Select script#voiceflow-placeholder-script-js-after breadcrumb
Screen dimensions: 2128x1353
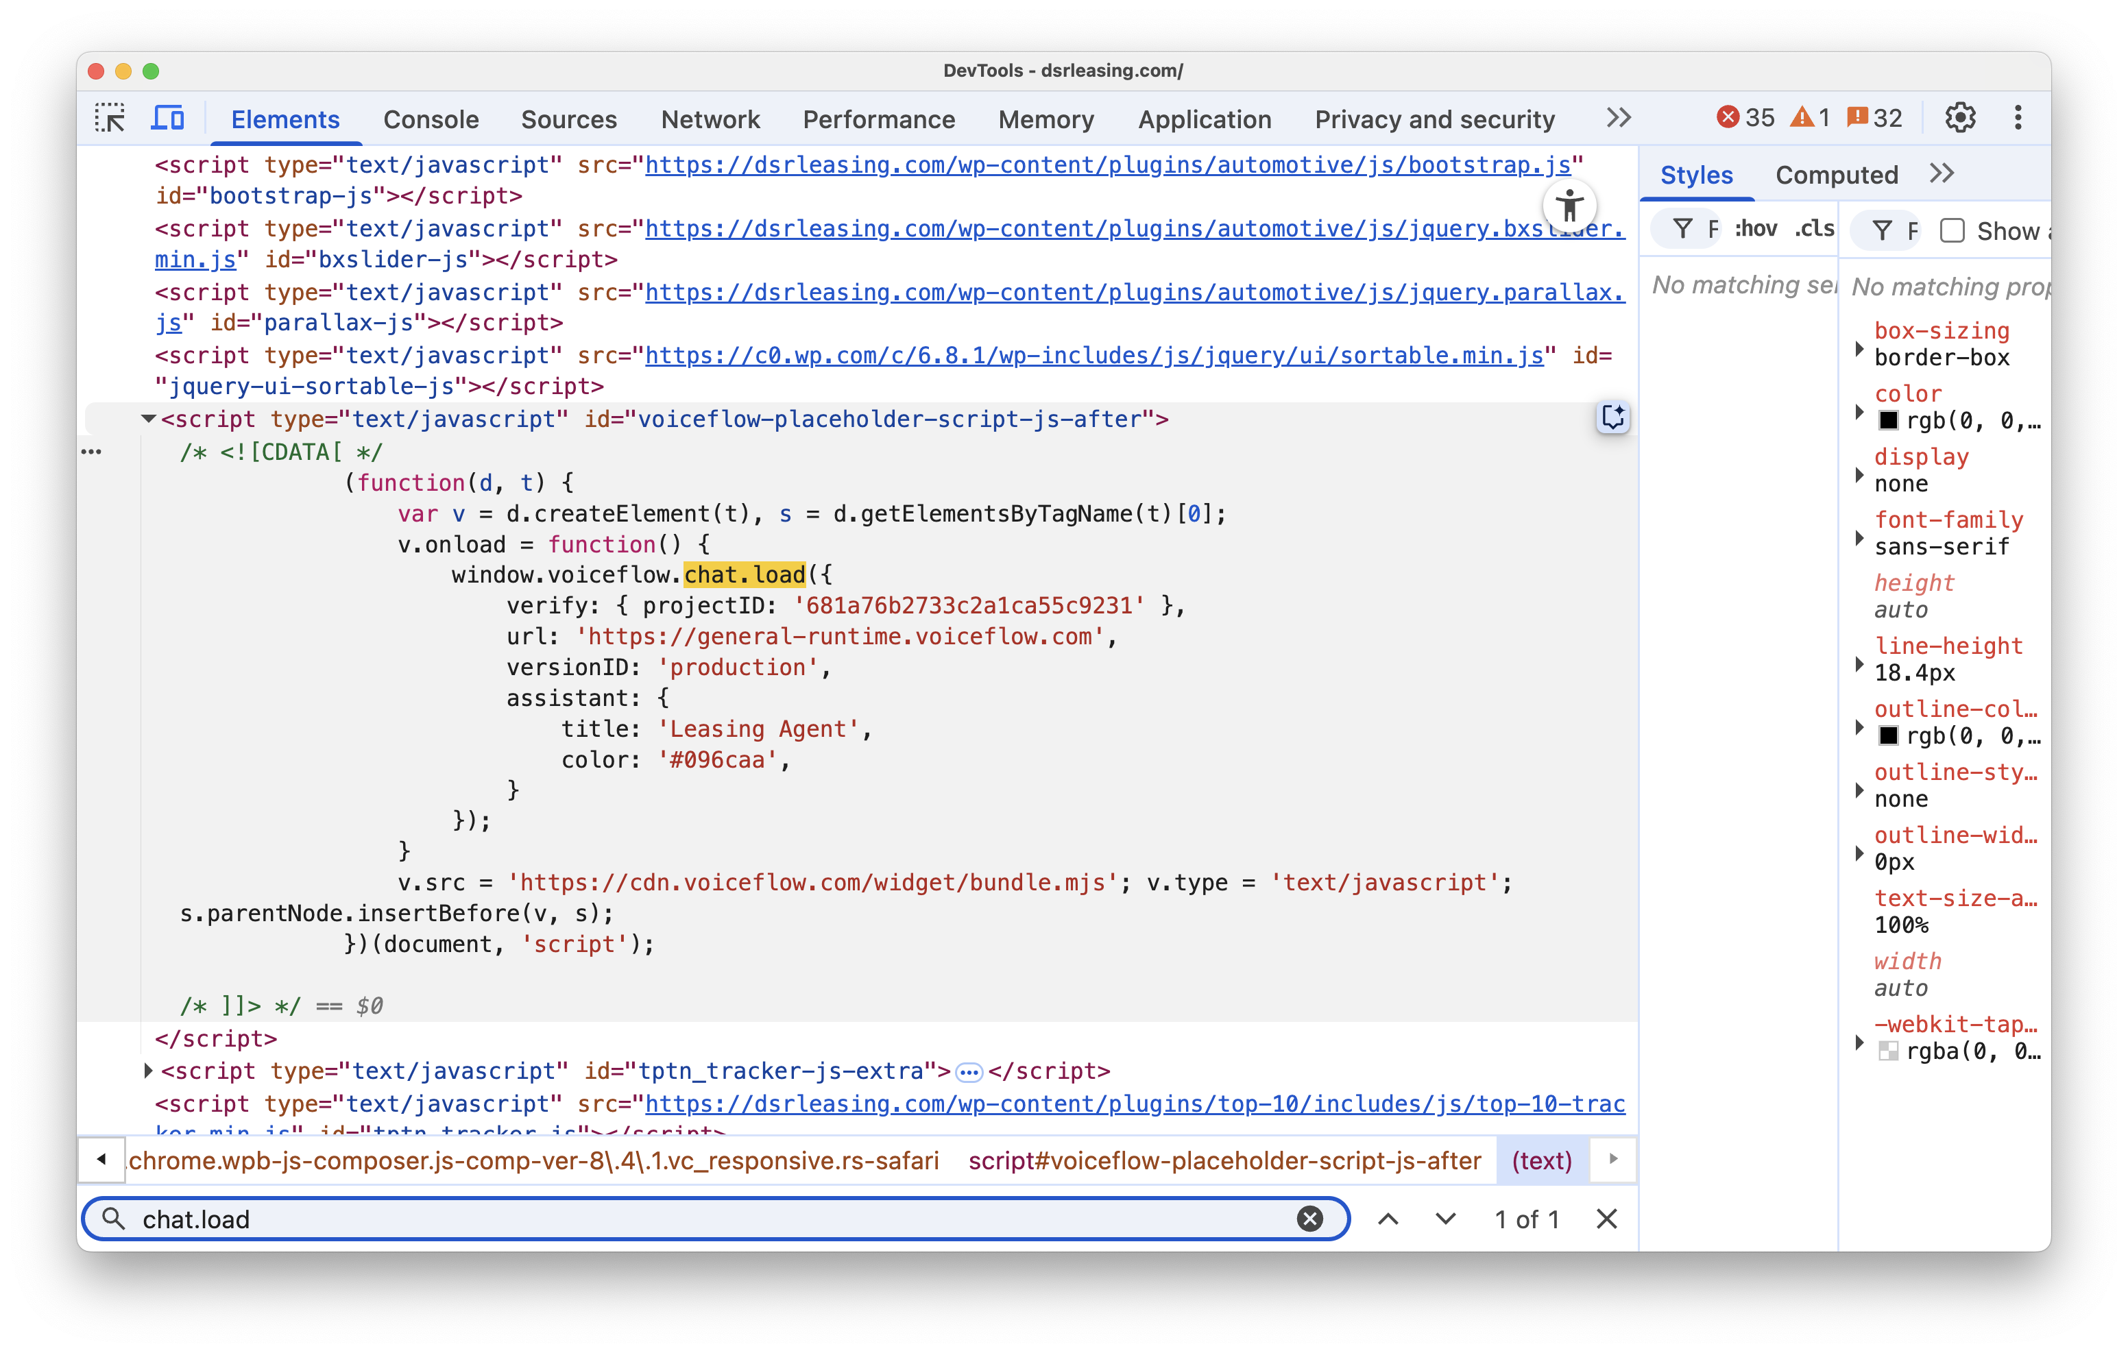(1224, 1160)
